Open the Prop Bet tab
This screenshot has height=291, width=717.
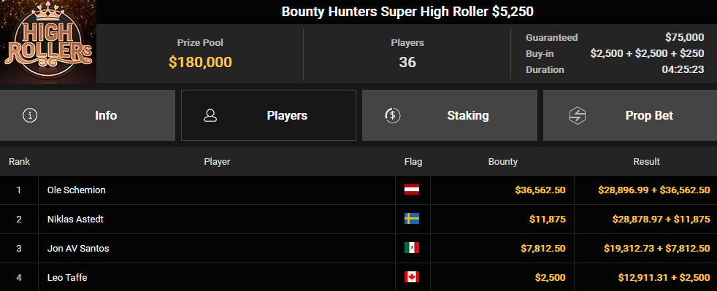tap(630, 115)
